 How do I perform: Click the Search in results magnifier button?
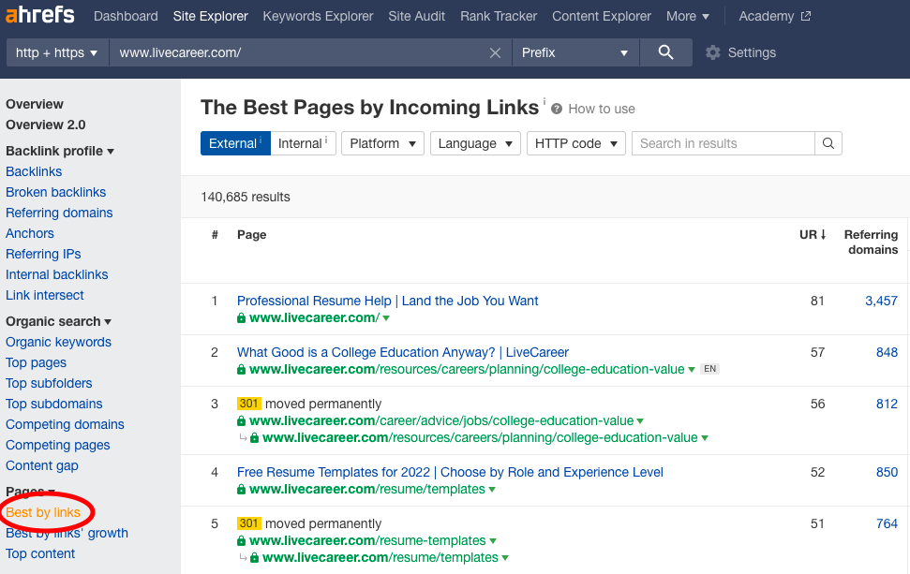click(828, 143)
